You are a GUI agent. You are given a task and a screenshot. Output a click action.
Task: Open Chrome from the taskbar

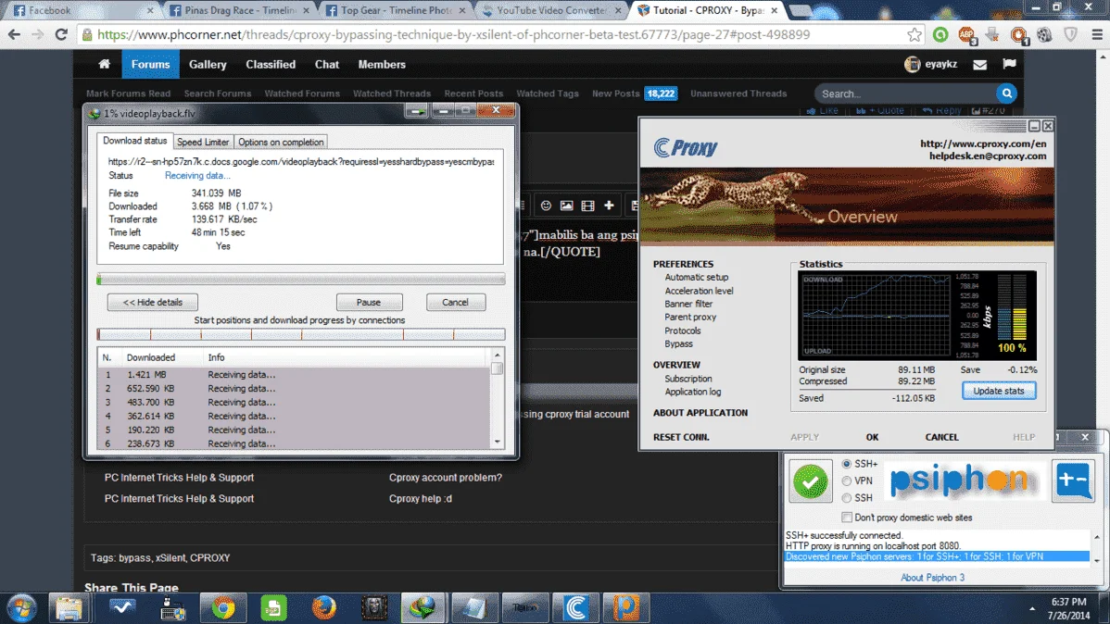223,608
